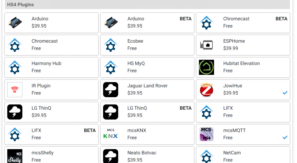
Task: Click the HS4 Plugins section header
Action: [147, 5]
